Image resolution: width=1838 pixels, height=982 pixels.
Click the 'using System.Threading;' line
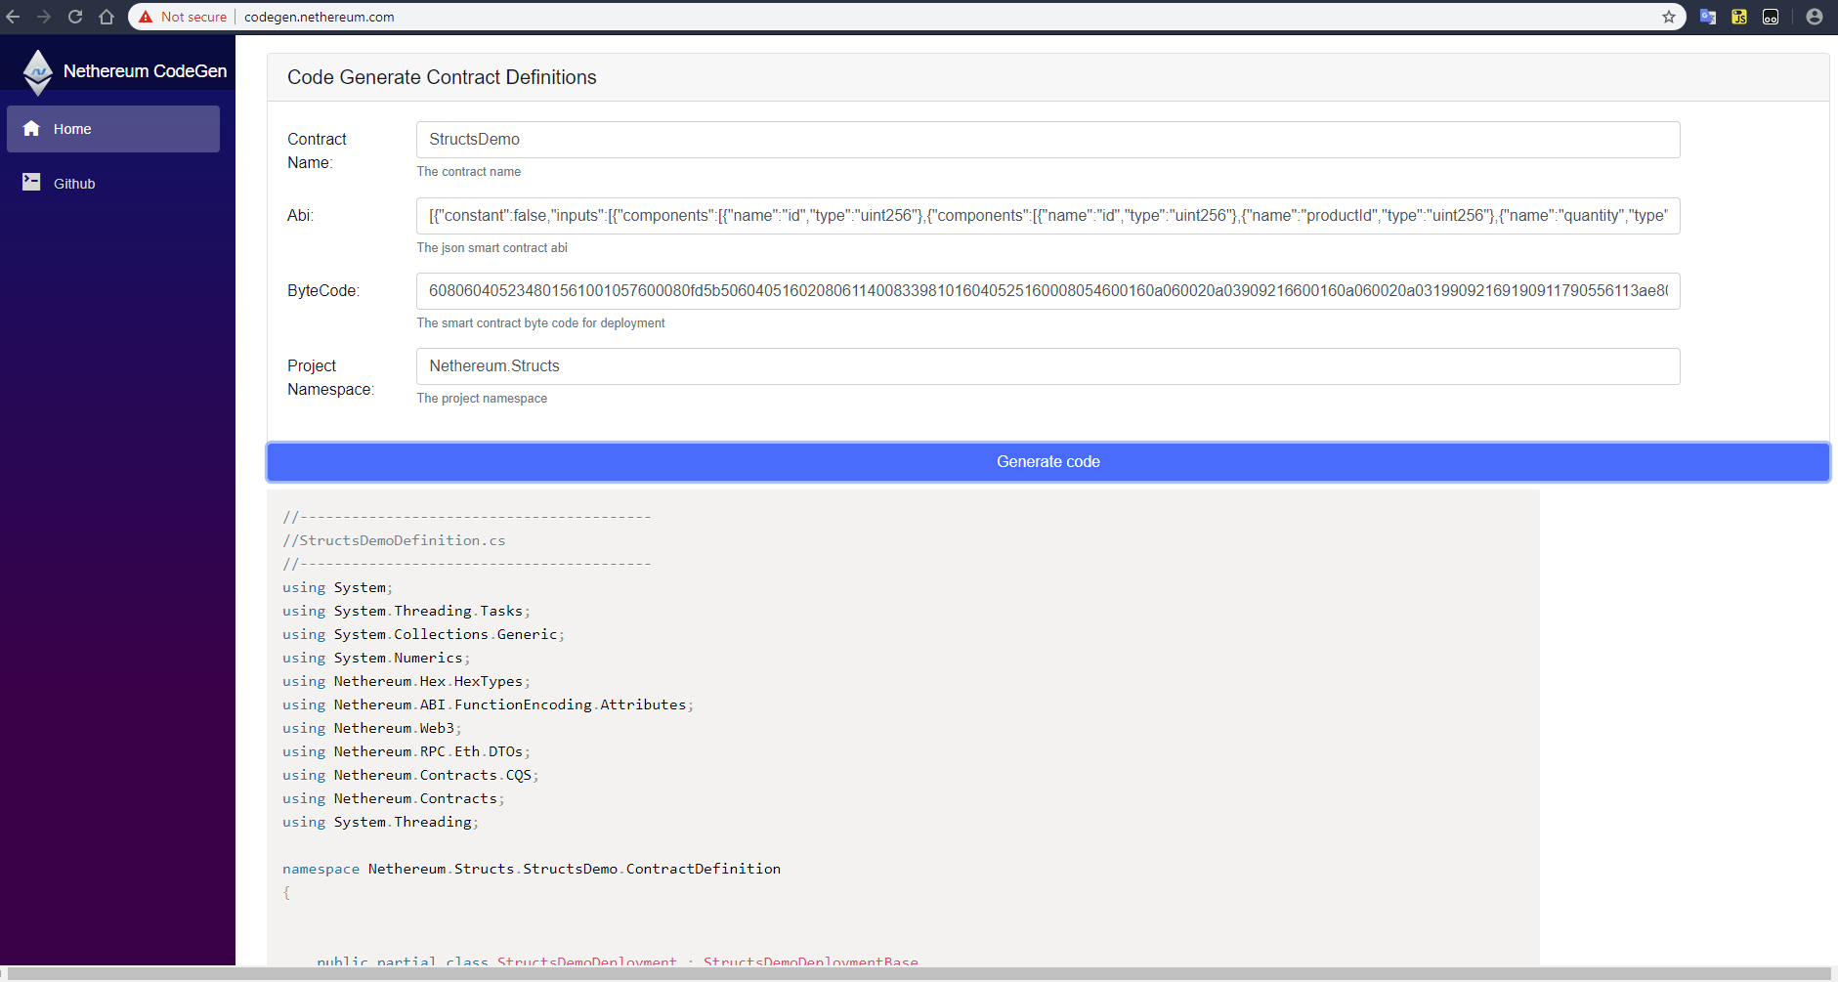[380, 822]
